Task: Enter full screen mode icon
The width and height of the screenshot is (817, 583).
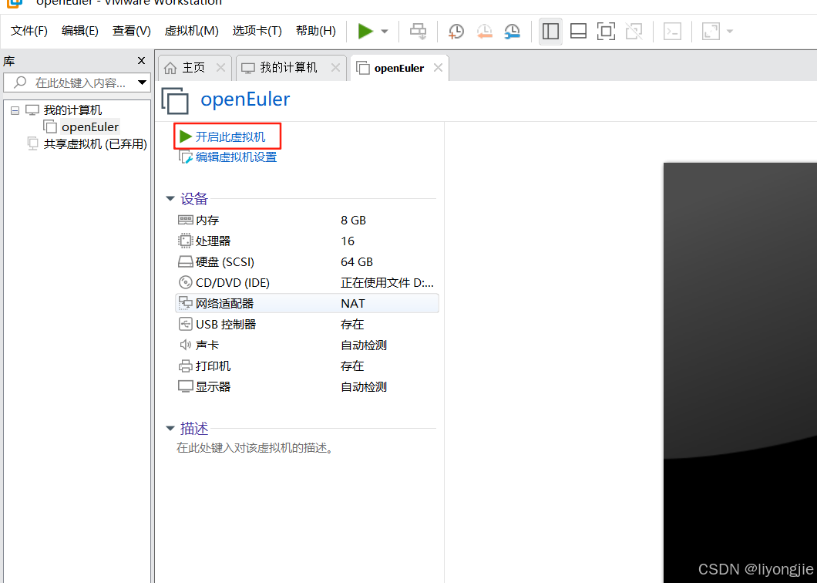Action: [606, 32]
